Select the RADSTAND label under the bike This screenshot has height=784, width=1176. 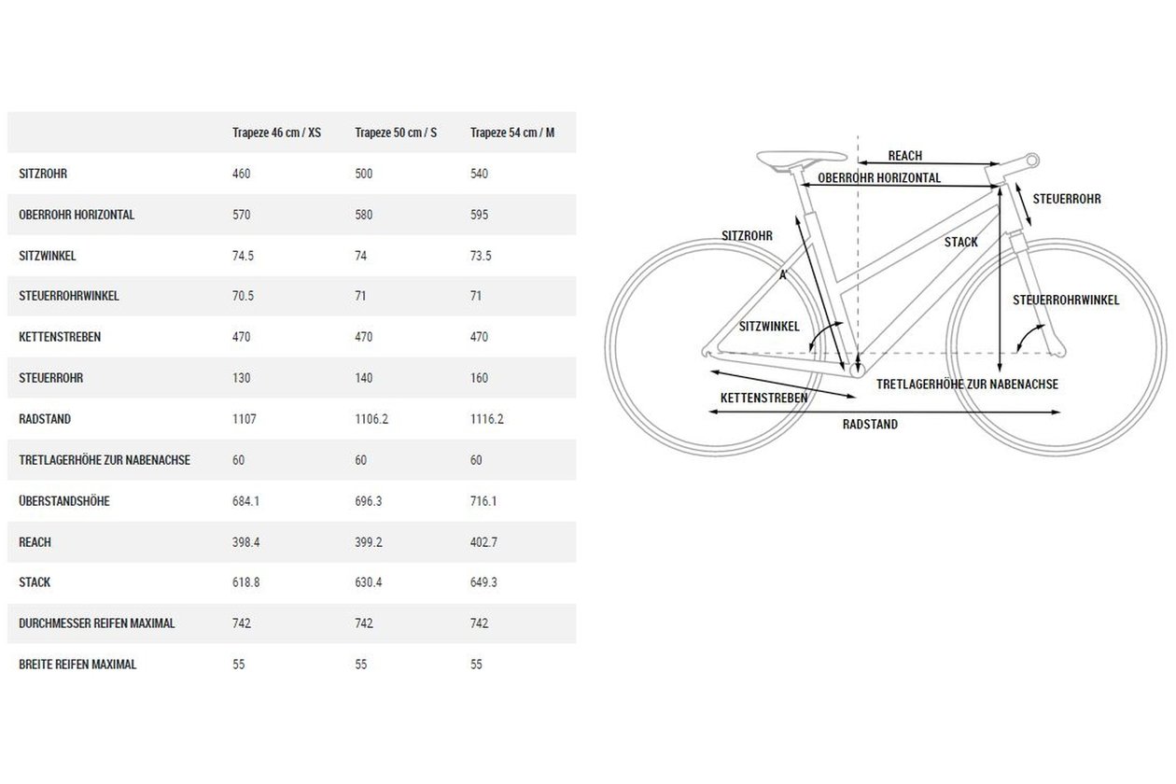click(x=870, y=425)
